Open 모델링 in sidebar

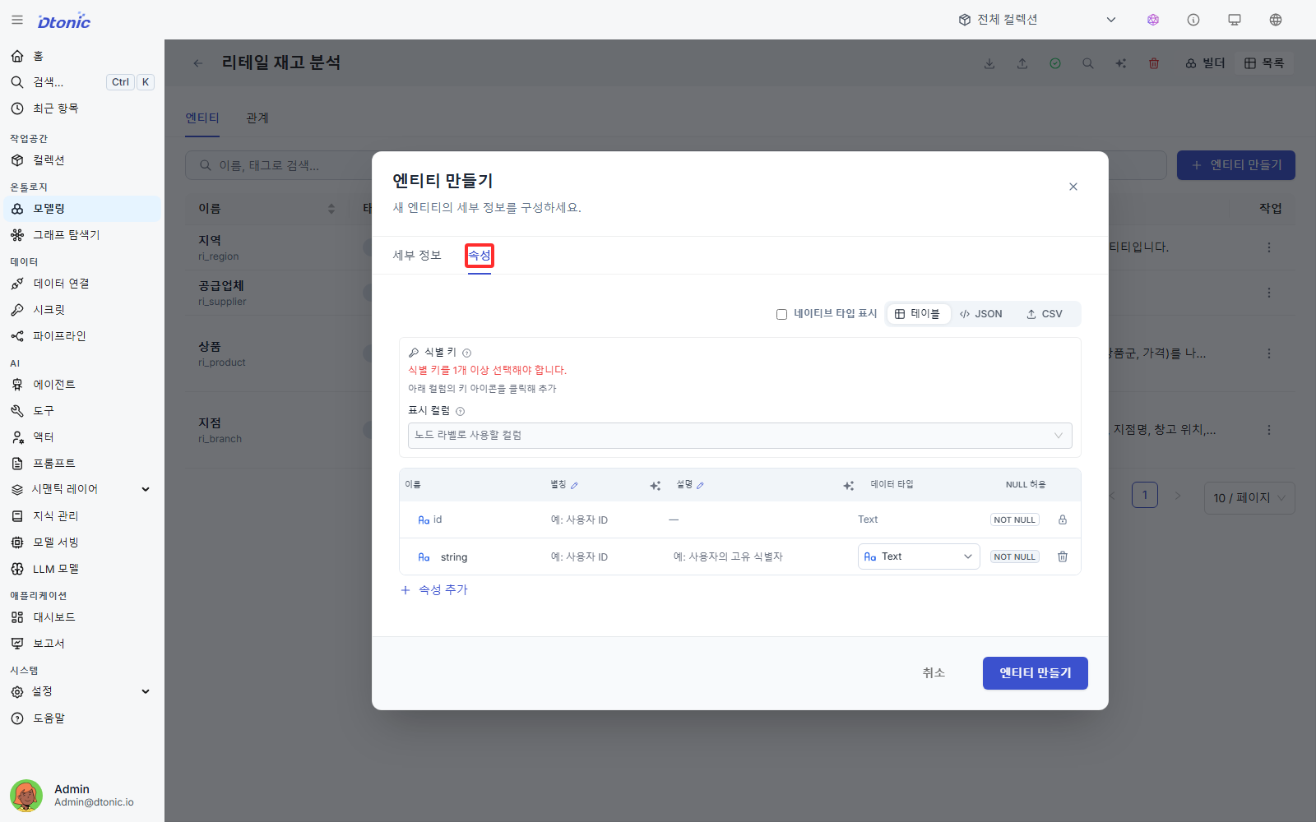(81, 209)
